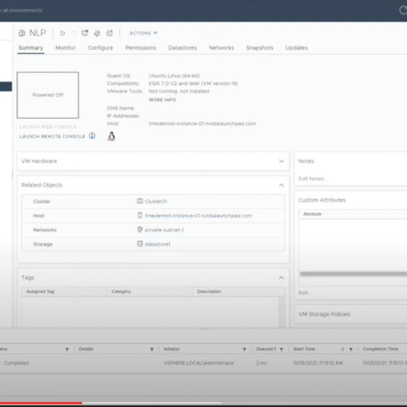Click the filter icon on Start Time column
Screen dimensions: 407x407
point(351,349)
